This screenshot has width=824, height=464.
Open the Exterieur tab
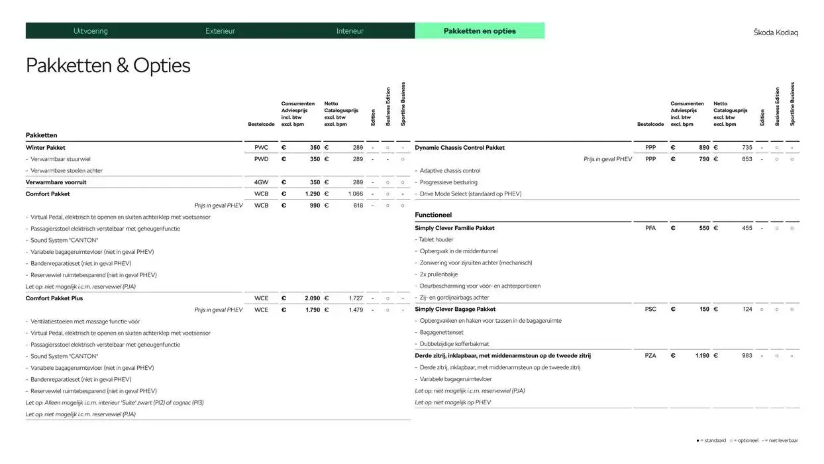[220, 30]
